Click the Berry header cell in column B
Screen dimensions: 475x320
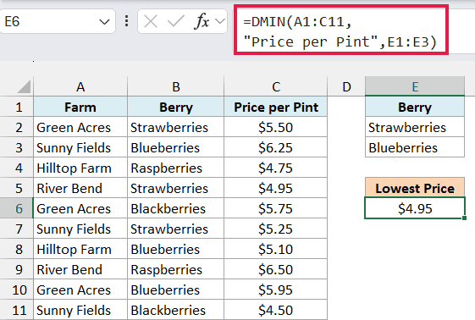pyautogui.click(x=176, y=107)
